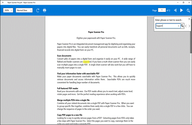The image size is (192, 125).
Task: Restore down the application window
Action: click(183, 2)
